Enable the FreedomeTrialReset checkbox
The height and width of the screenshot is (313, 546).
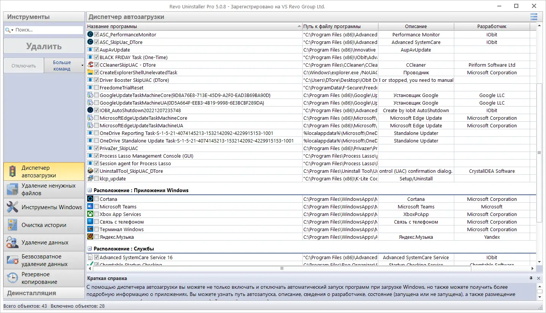[97, 88]
